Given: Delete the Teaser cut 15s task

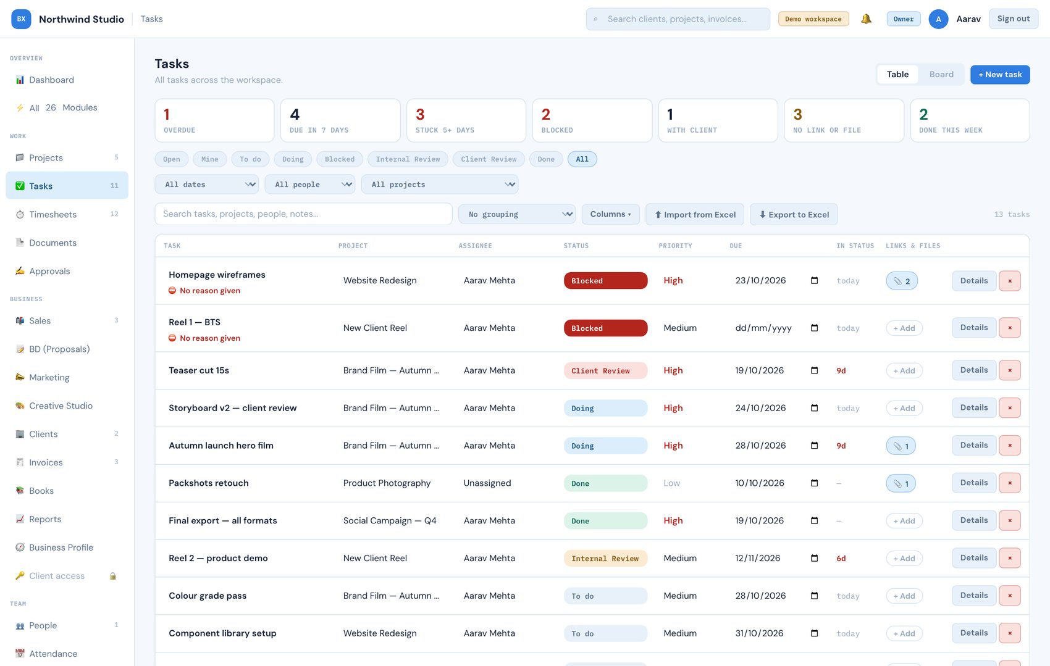Looking at the screenshot, I should (x=1010, y=370).
